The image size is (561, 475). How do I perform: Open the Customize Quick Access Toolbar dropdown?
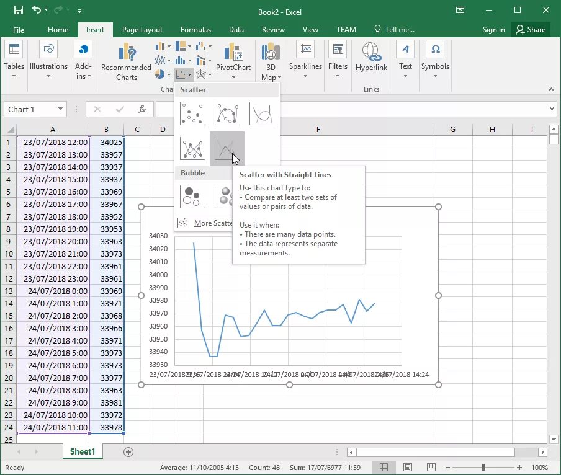(x=80, y=11)
